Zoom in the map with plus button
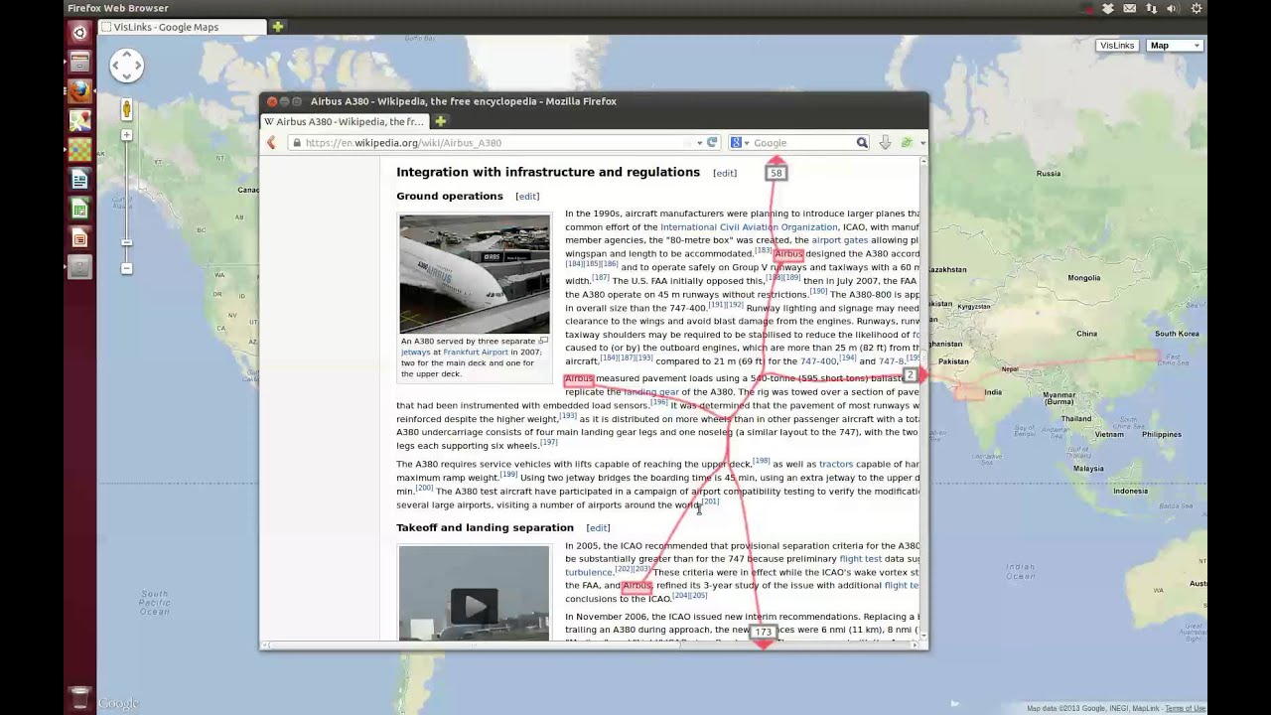 [126, 135]
